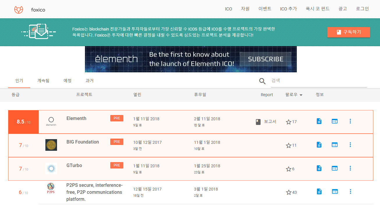Switch to the 예정 tab

point(68,80)
